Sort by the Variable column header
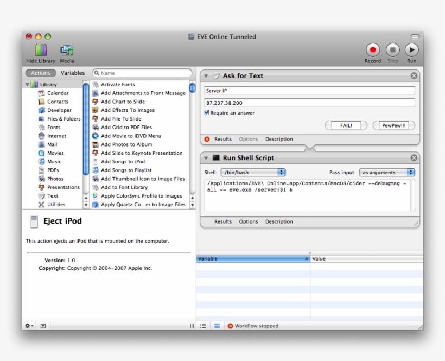445x361 pixels. pos(253,258)
